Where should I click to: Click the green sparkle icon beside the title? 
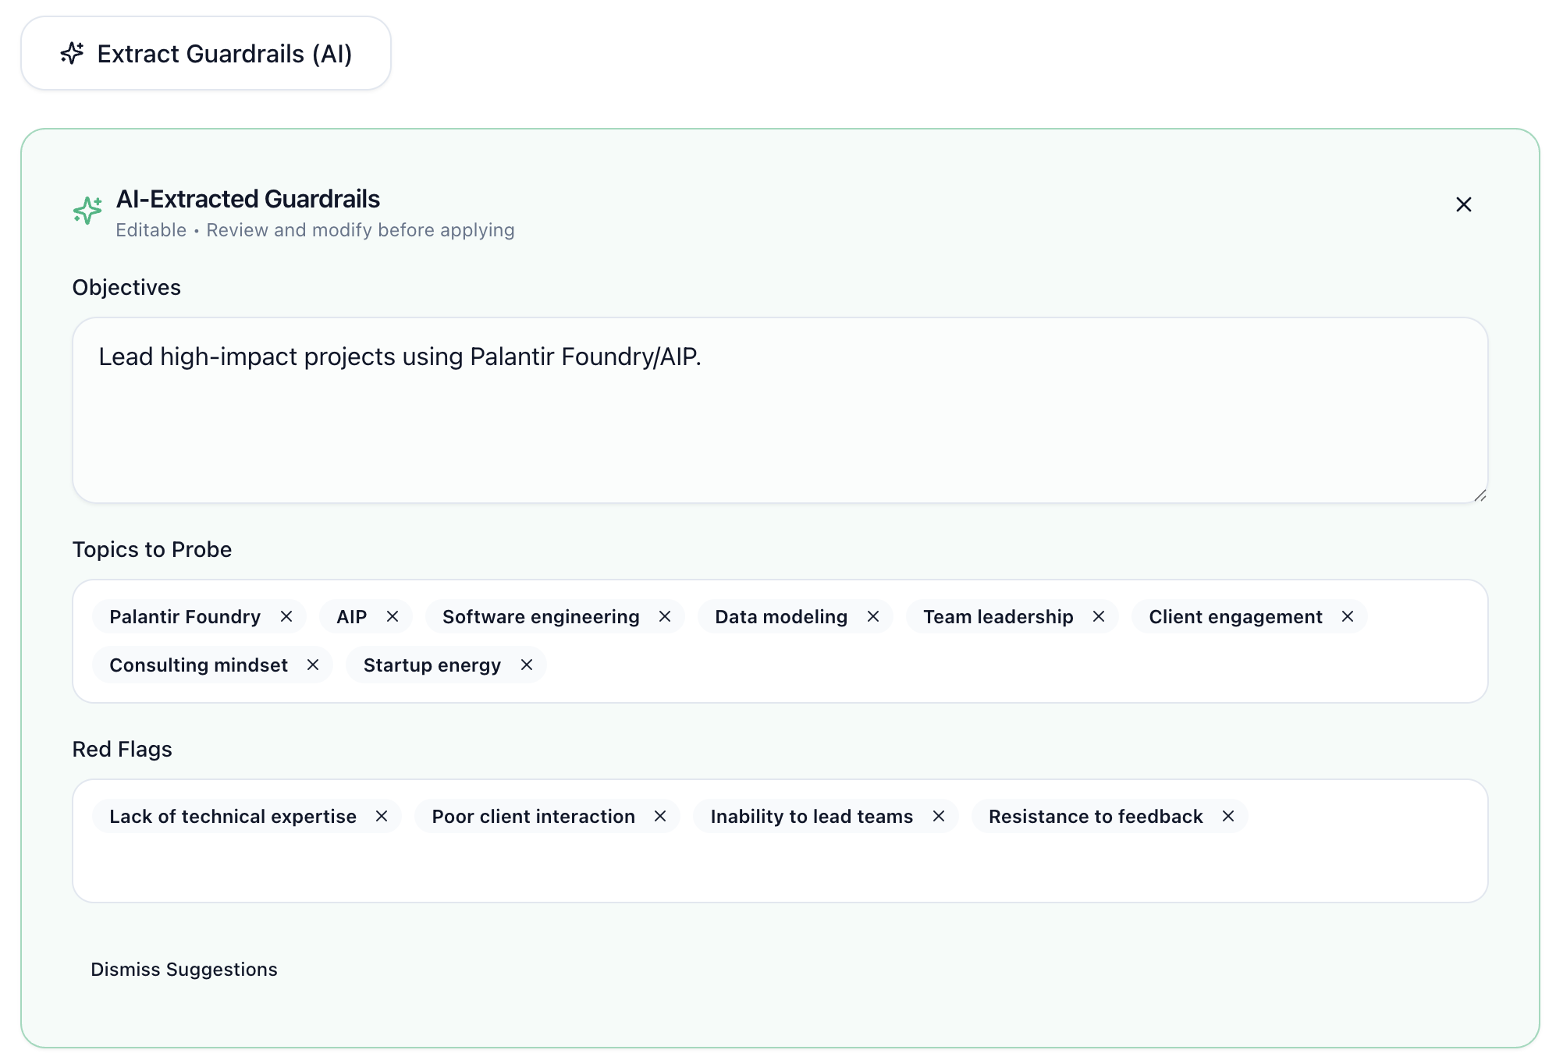click(87, 210)
